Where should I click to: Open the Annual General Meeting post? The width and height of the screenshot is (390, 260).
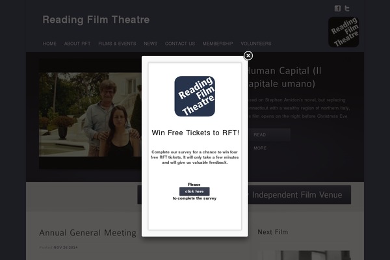coord(88,233)
